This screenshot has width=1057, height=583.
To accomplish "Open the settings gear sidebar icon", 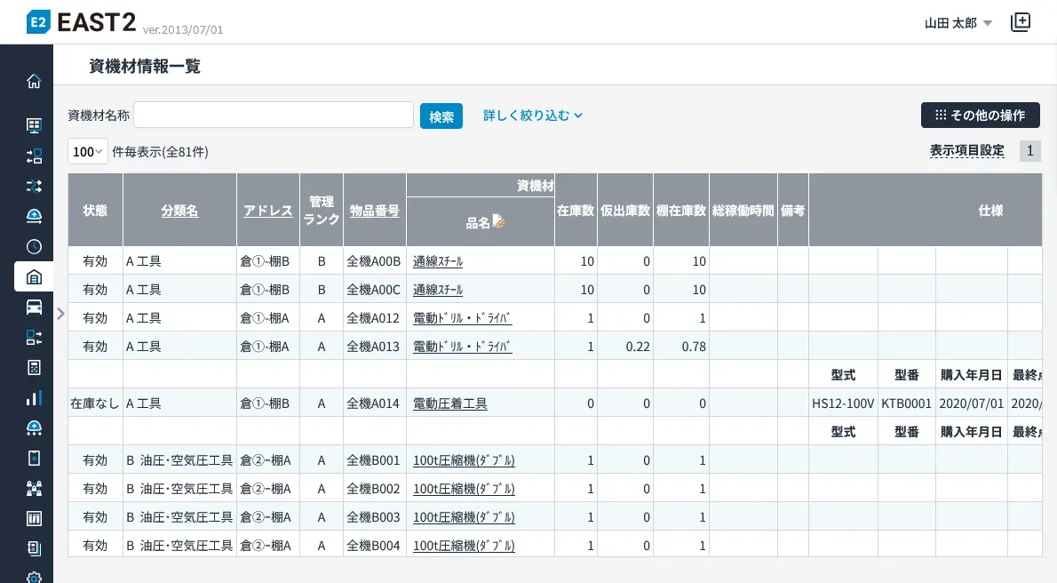I will [34, 577].
